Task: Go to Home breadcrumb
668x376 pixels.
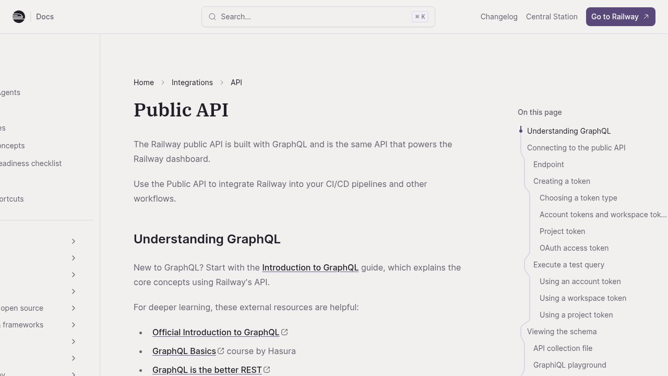Action: click(x=144, y=83)
